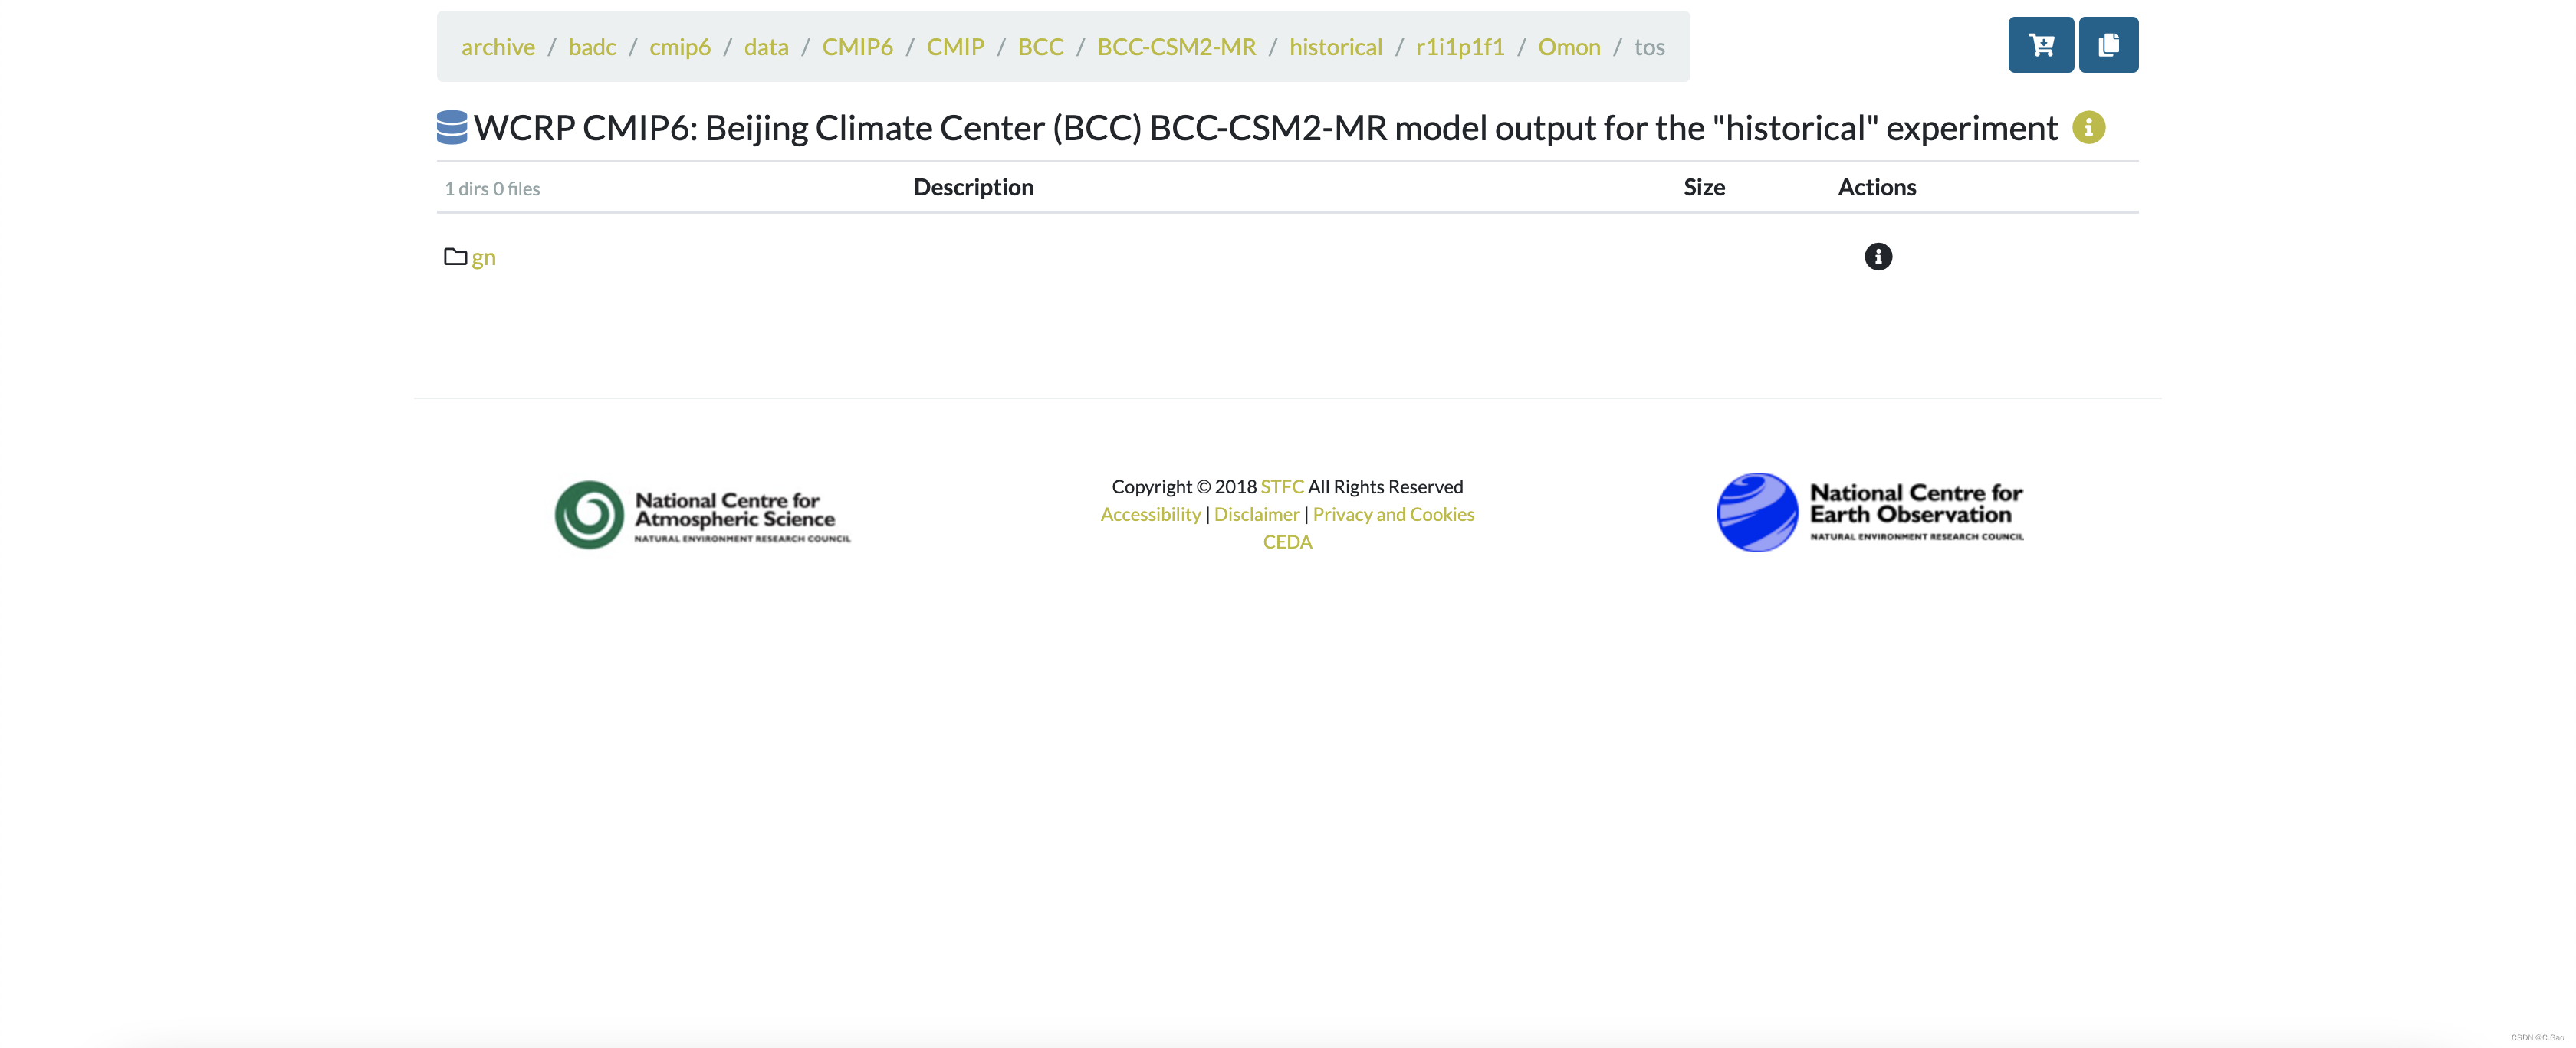Viewport: 2576px width, 1048px height.
Task: Click the info icon next to BCC-CSM2-MR title
Action: [2088, 125]
